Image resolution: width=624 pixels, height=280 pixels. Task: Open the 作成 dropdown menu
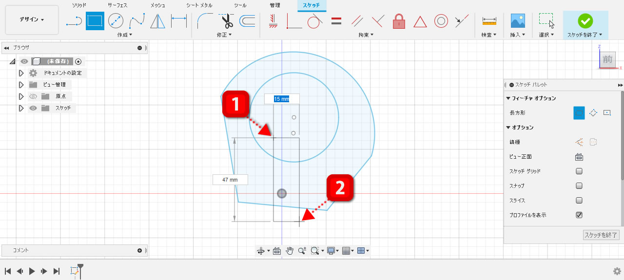point(125,35)
